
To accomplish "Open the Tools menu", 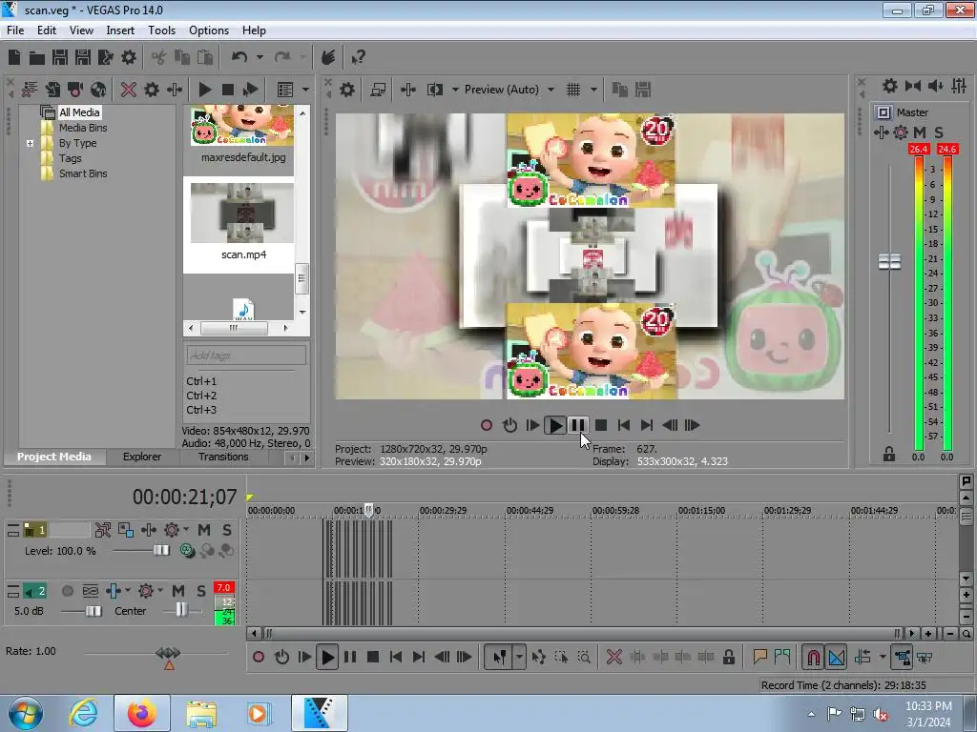I will tap(161, 30).
